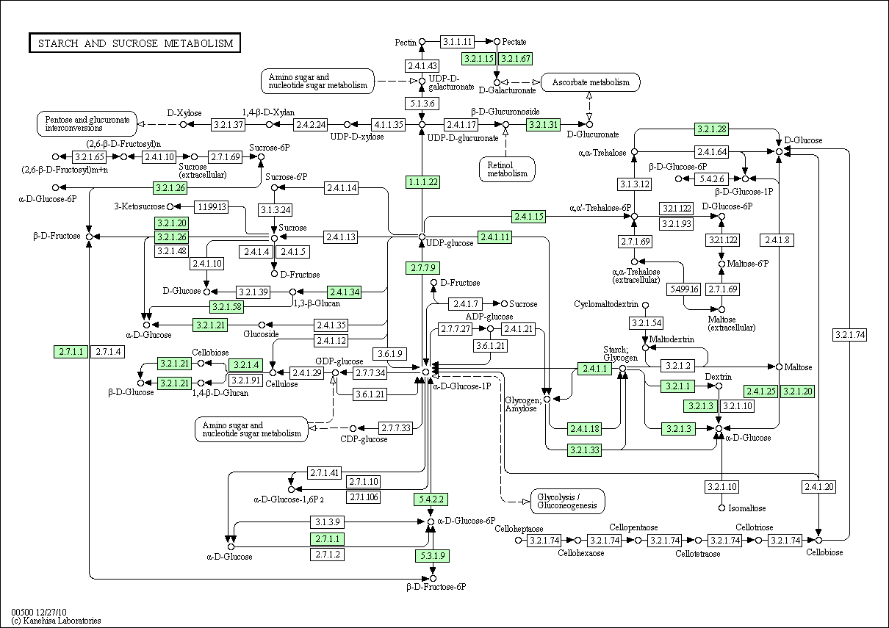Click enzyme box 5.4.2.2
The width and height of the screenshot is (889, 628).
431,499
